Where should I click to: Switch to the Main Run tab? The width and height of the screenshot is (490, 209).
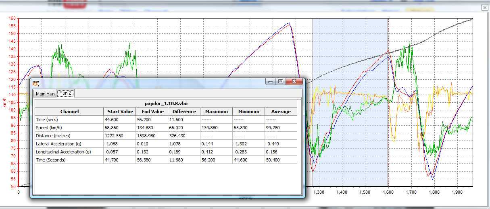click(x=45, y=94)
